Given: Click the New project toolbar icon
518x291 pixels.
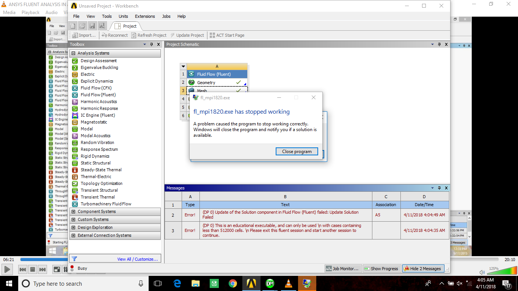Looking at the screenshot, I should 73,26.
